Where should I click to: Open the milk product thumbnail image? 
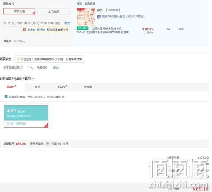click(86, 17)
